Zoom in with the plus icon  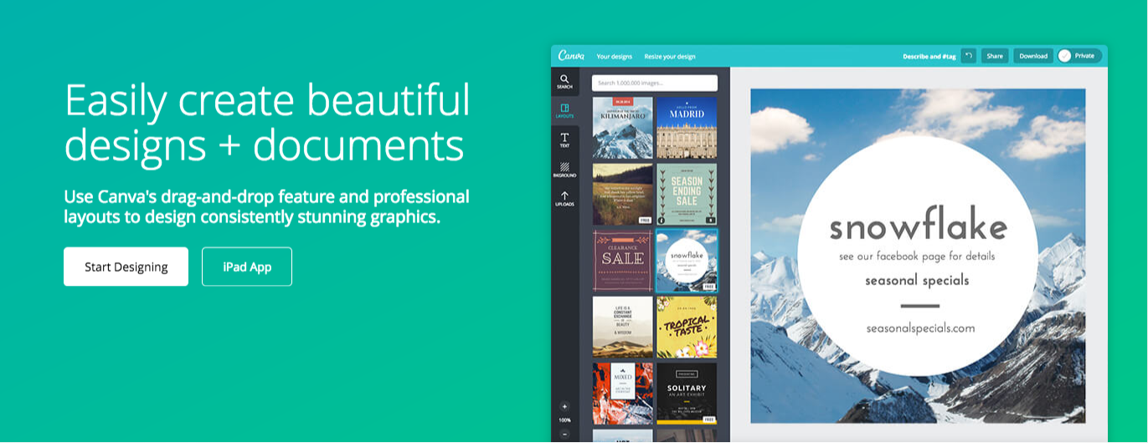pyautogui.click(x=564, y=406)
